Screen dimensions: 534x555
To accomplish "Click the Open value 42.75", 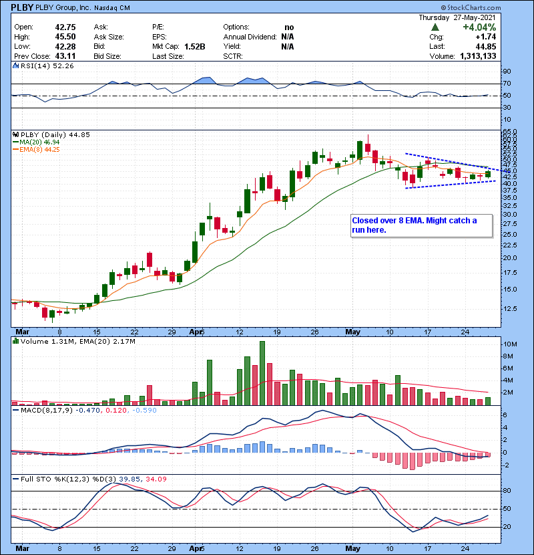I will coord(65,27).
